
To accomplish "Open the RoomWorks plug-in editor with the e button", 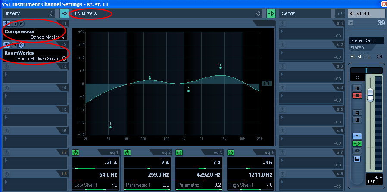I will point(22,45).
